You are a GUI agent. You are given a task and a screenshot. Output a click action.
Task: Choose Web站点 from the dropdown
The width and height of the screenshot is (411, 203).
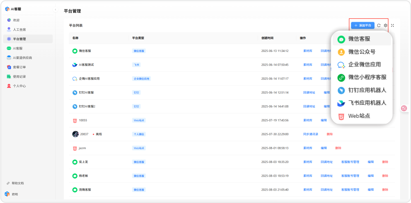tap(362, 116)
